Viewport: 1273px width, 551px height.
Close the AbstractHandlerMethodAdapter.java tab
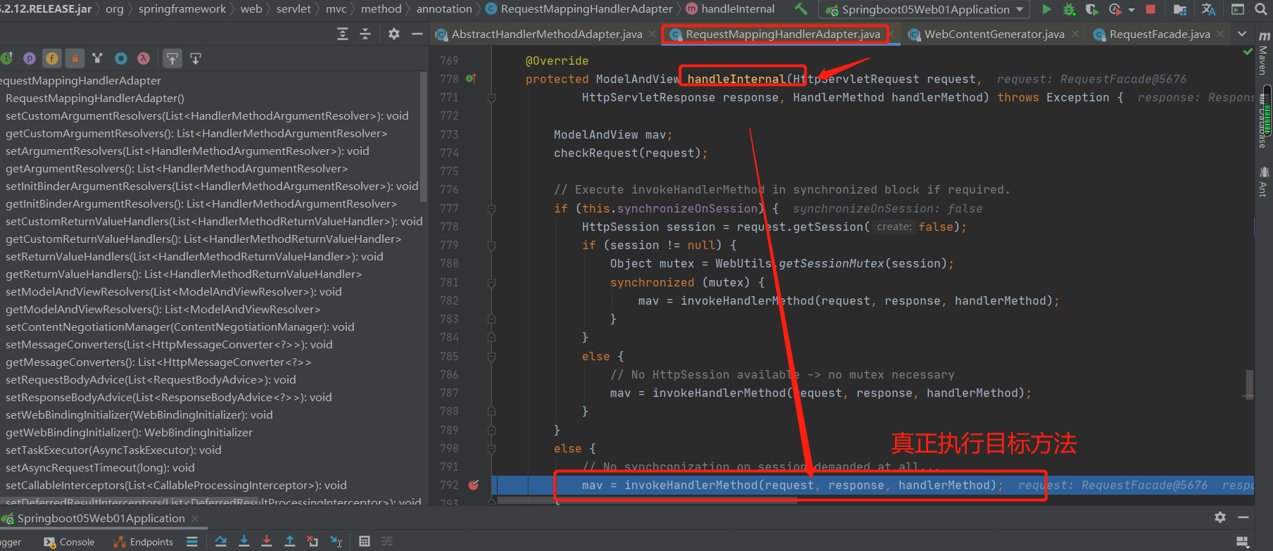(x=653, y=34)
